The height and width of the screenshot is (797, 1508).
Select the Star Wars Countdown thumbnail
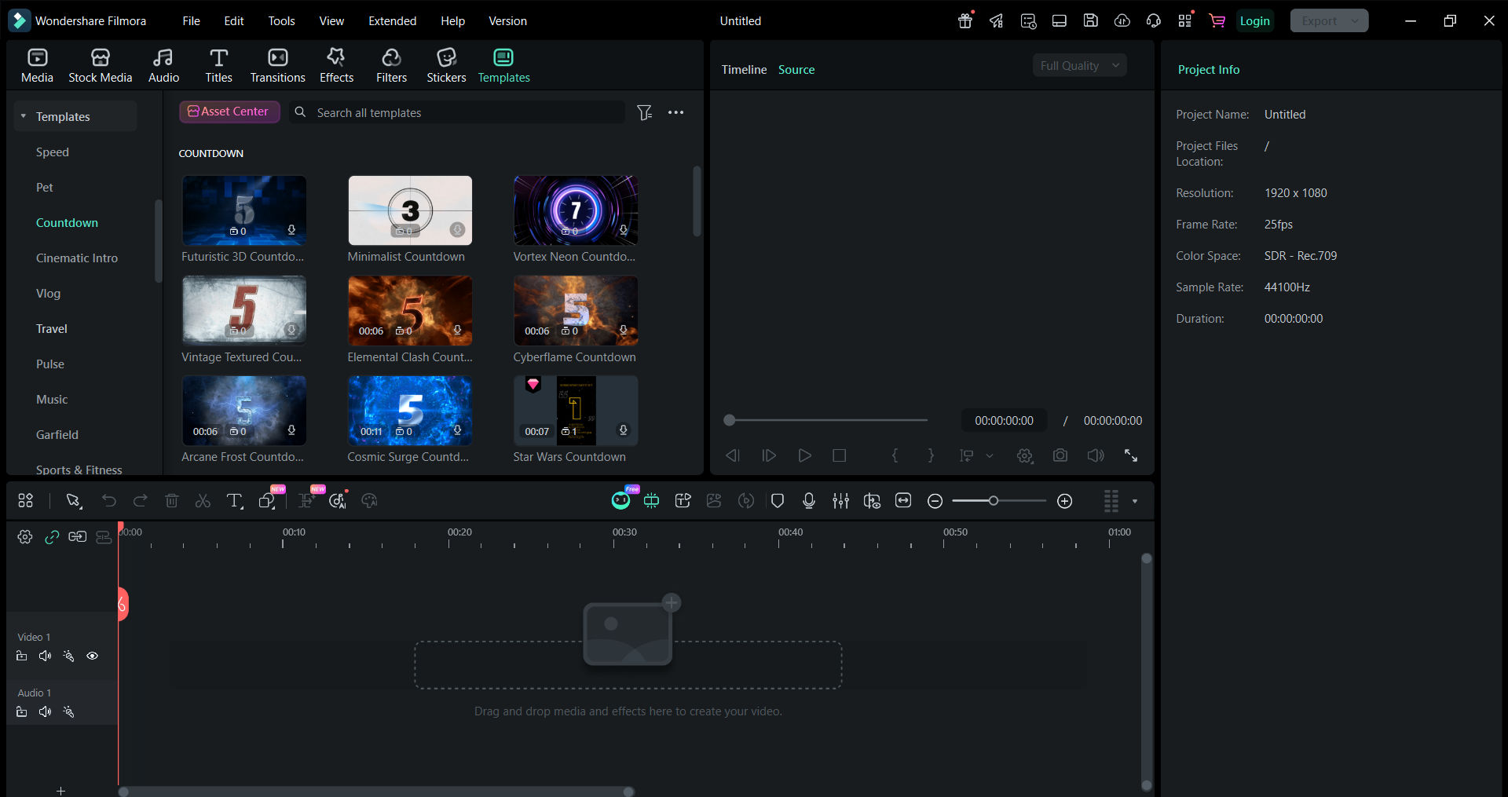576,411
